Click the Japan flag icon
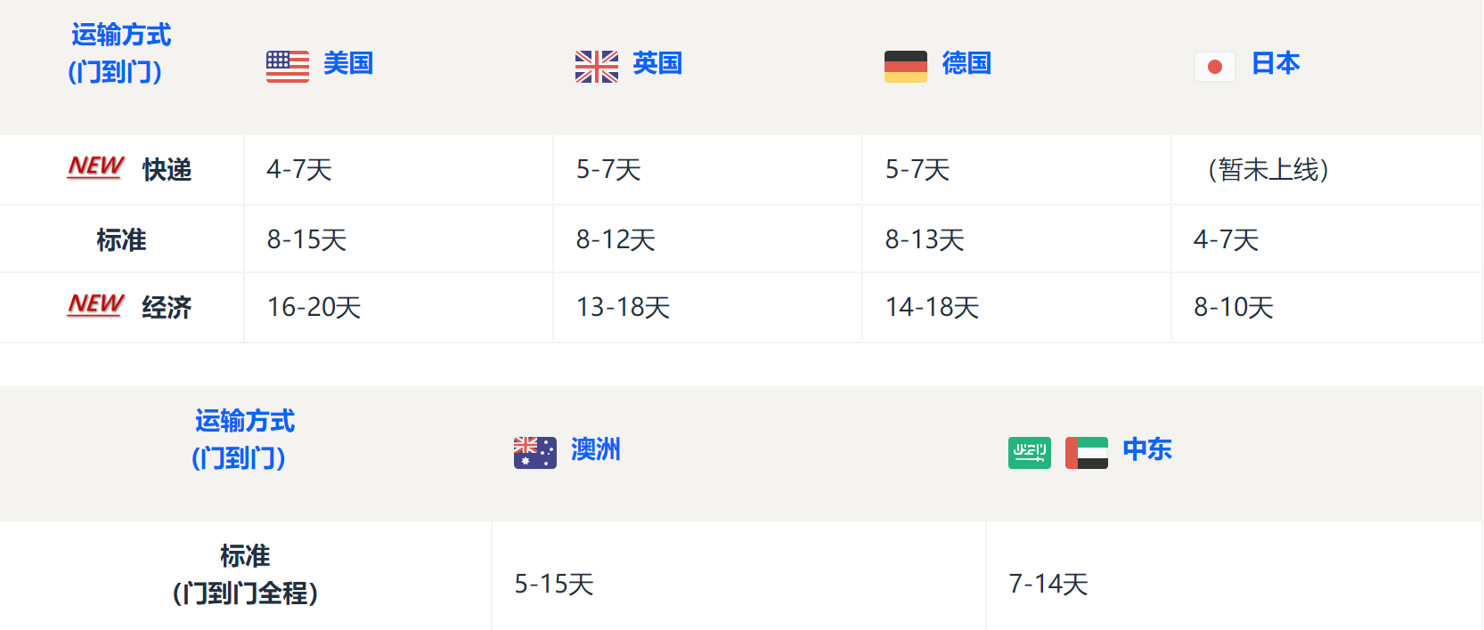Viewport: 1484px width, 630px height. point(1215,67)
